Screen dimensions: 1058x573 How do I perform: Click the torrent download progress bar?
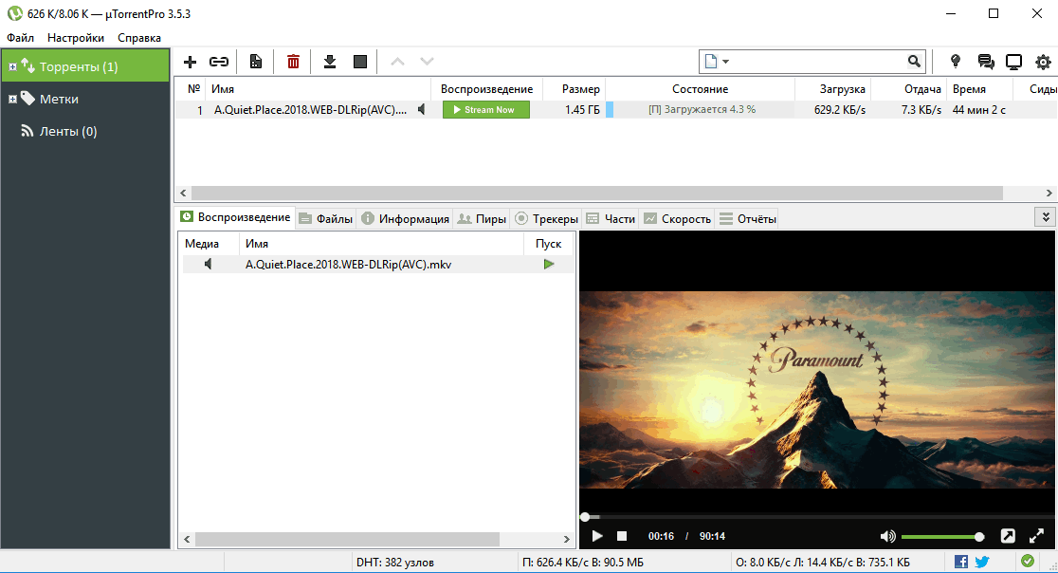point(700,109)
